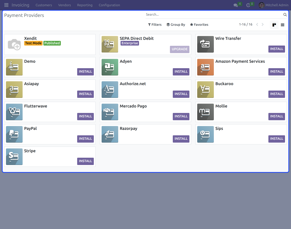Viewport: 291px width, 229px height.
Task: Click the Amazon Payment Services icon
Action: tap(206, 67)
